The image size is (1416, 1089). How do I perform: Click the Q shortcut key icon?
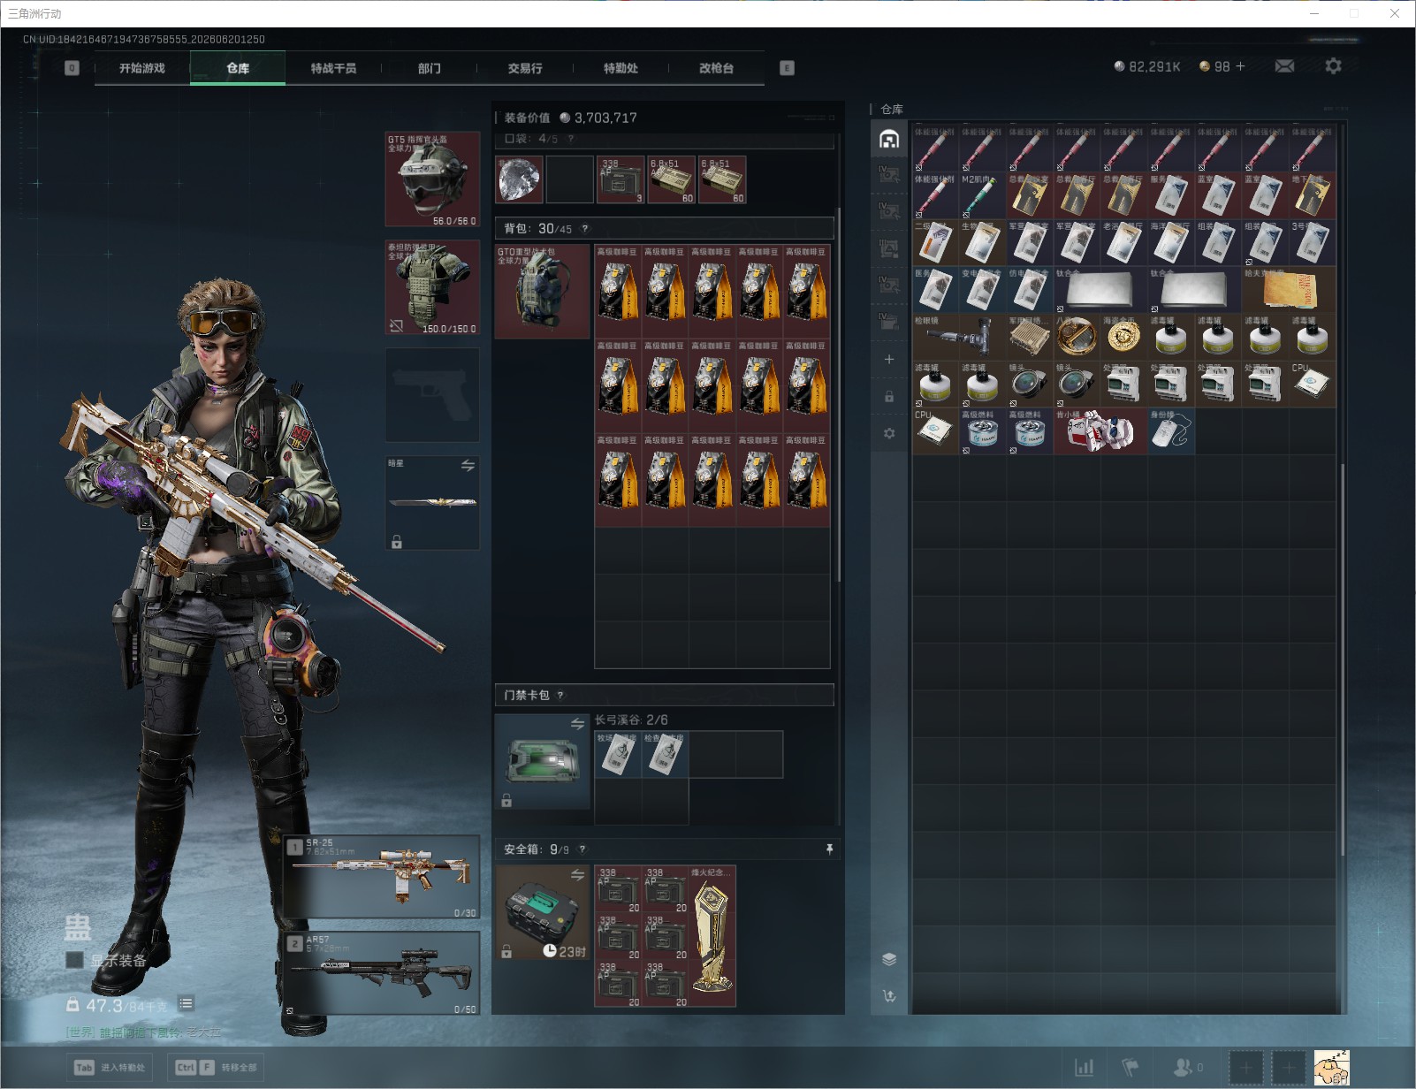(x=72, y=68)
